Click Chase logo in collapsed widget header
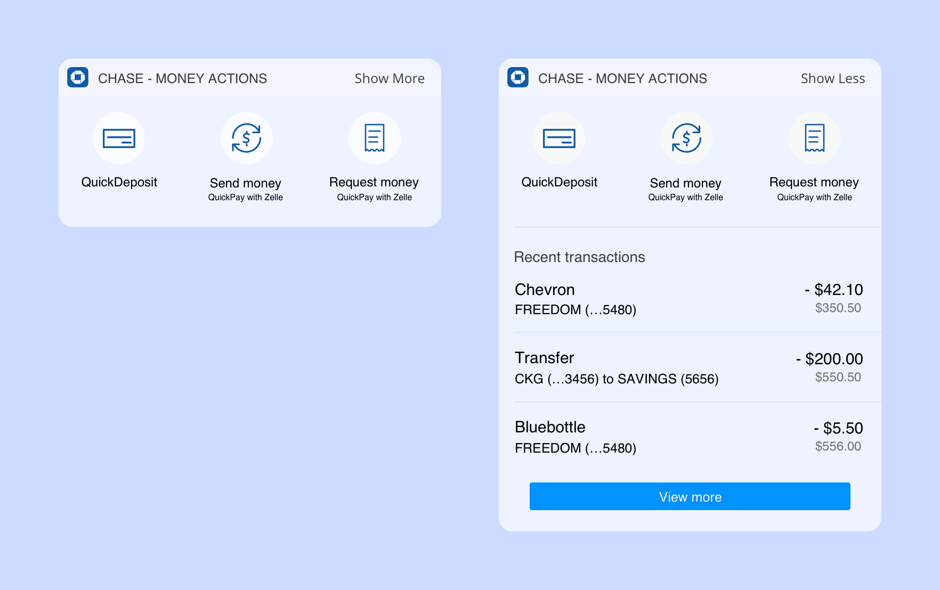Screen dimensions: 940x590 click(x=78, y=77)
